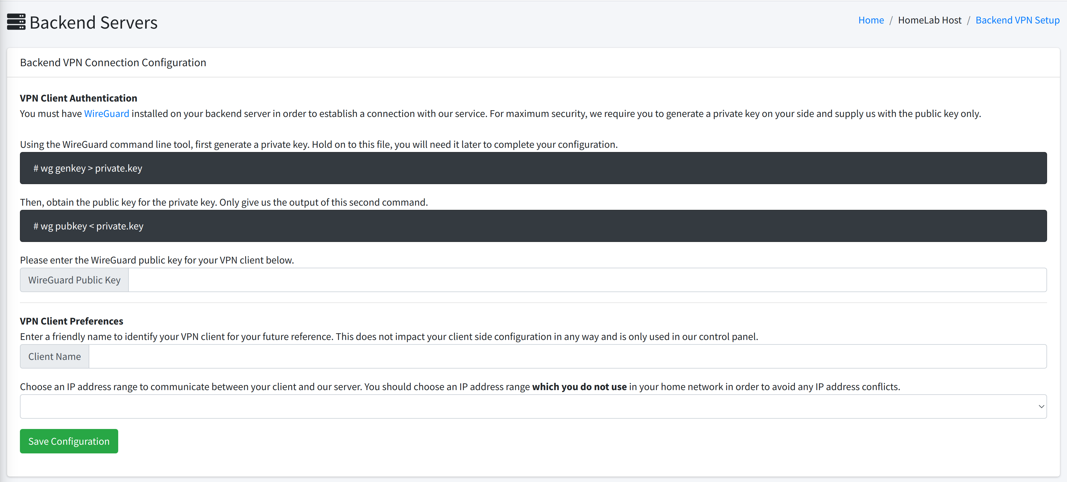This screenshot has width=1067, height=482.
Task: Click the Client Name label
Action: (54, 356)
